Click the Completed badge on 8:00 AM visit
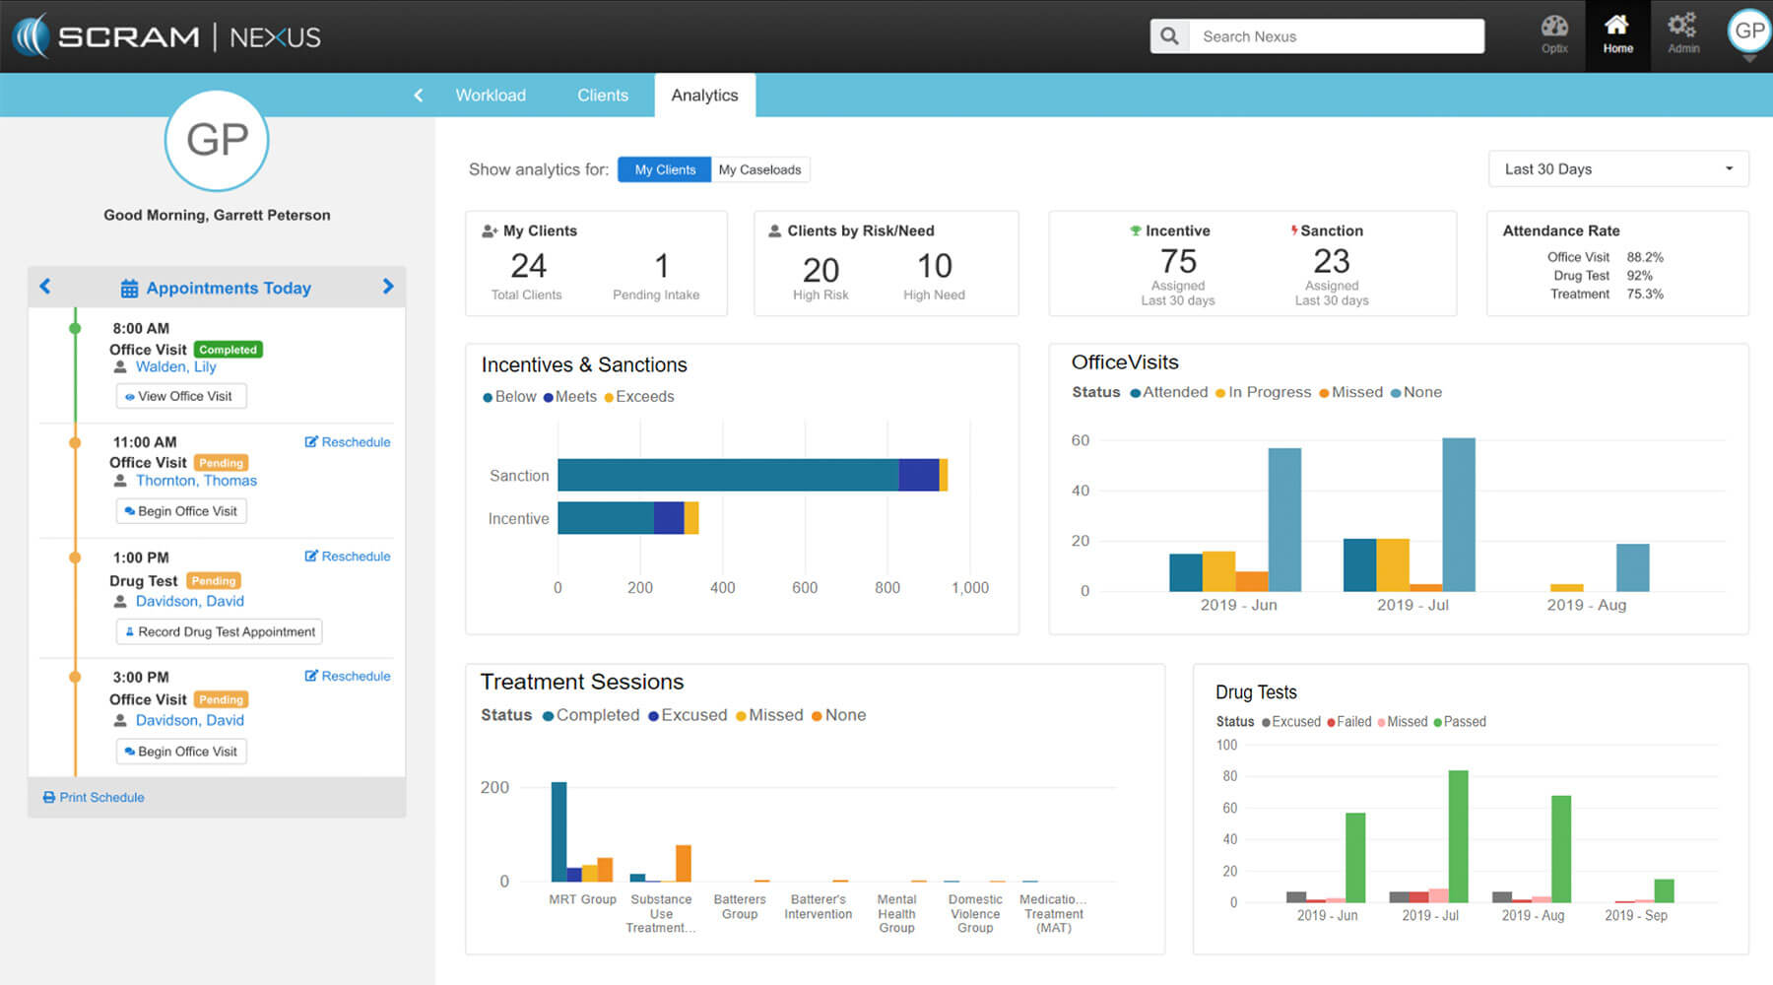 [229, 350]
